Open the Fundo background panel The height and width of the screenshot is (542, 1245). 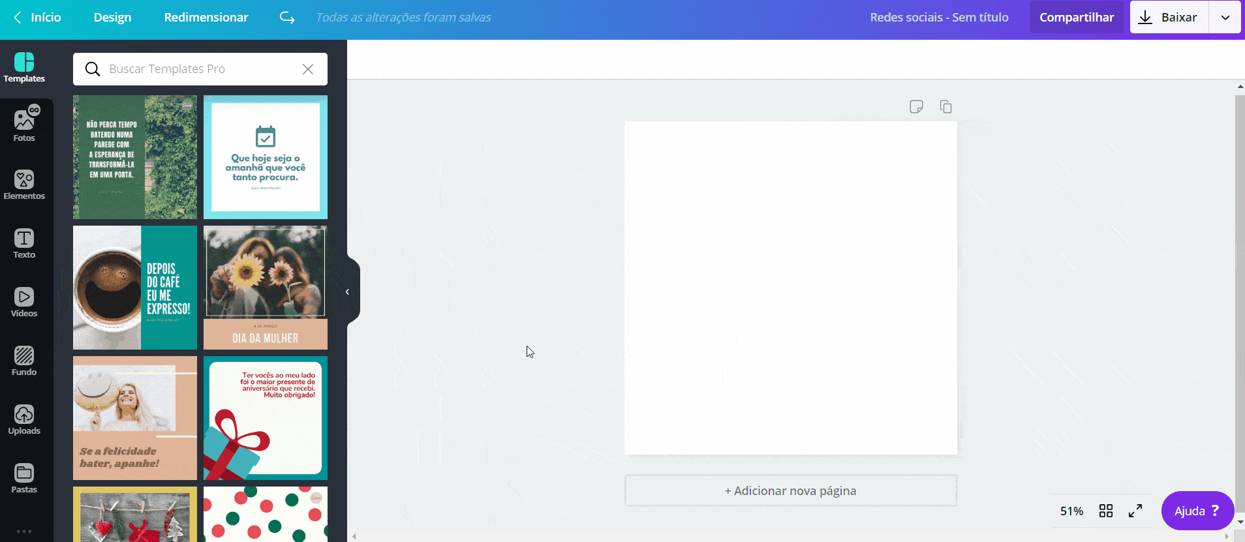pyautogui.click(x=24, y=361)
